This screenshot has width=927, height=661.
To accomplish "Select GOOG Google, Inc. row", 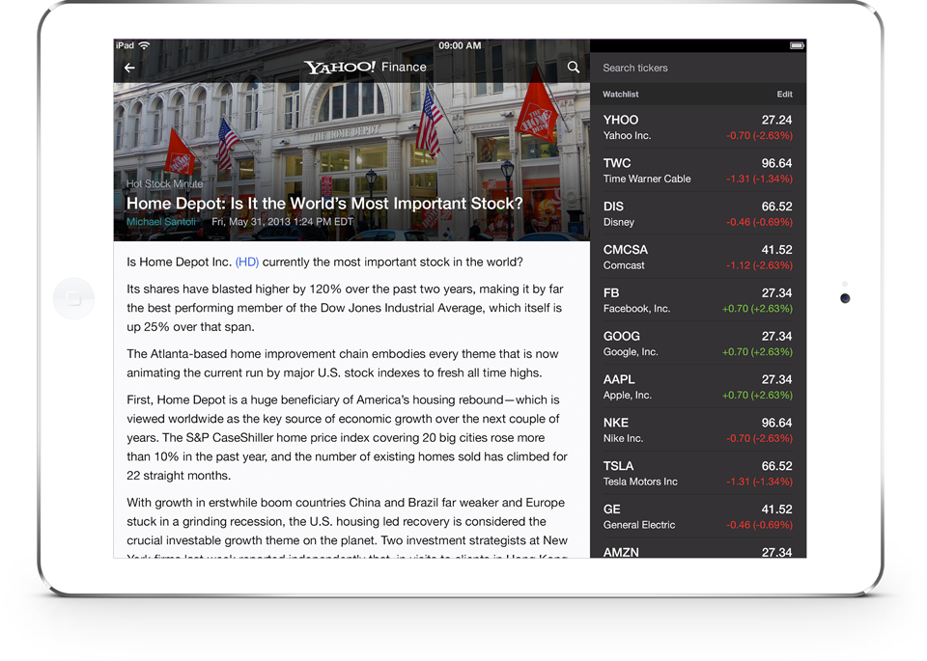I will (x=698, y=343).
